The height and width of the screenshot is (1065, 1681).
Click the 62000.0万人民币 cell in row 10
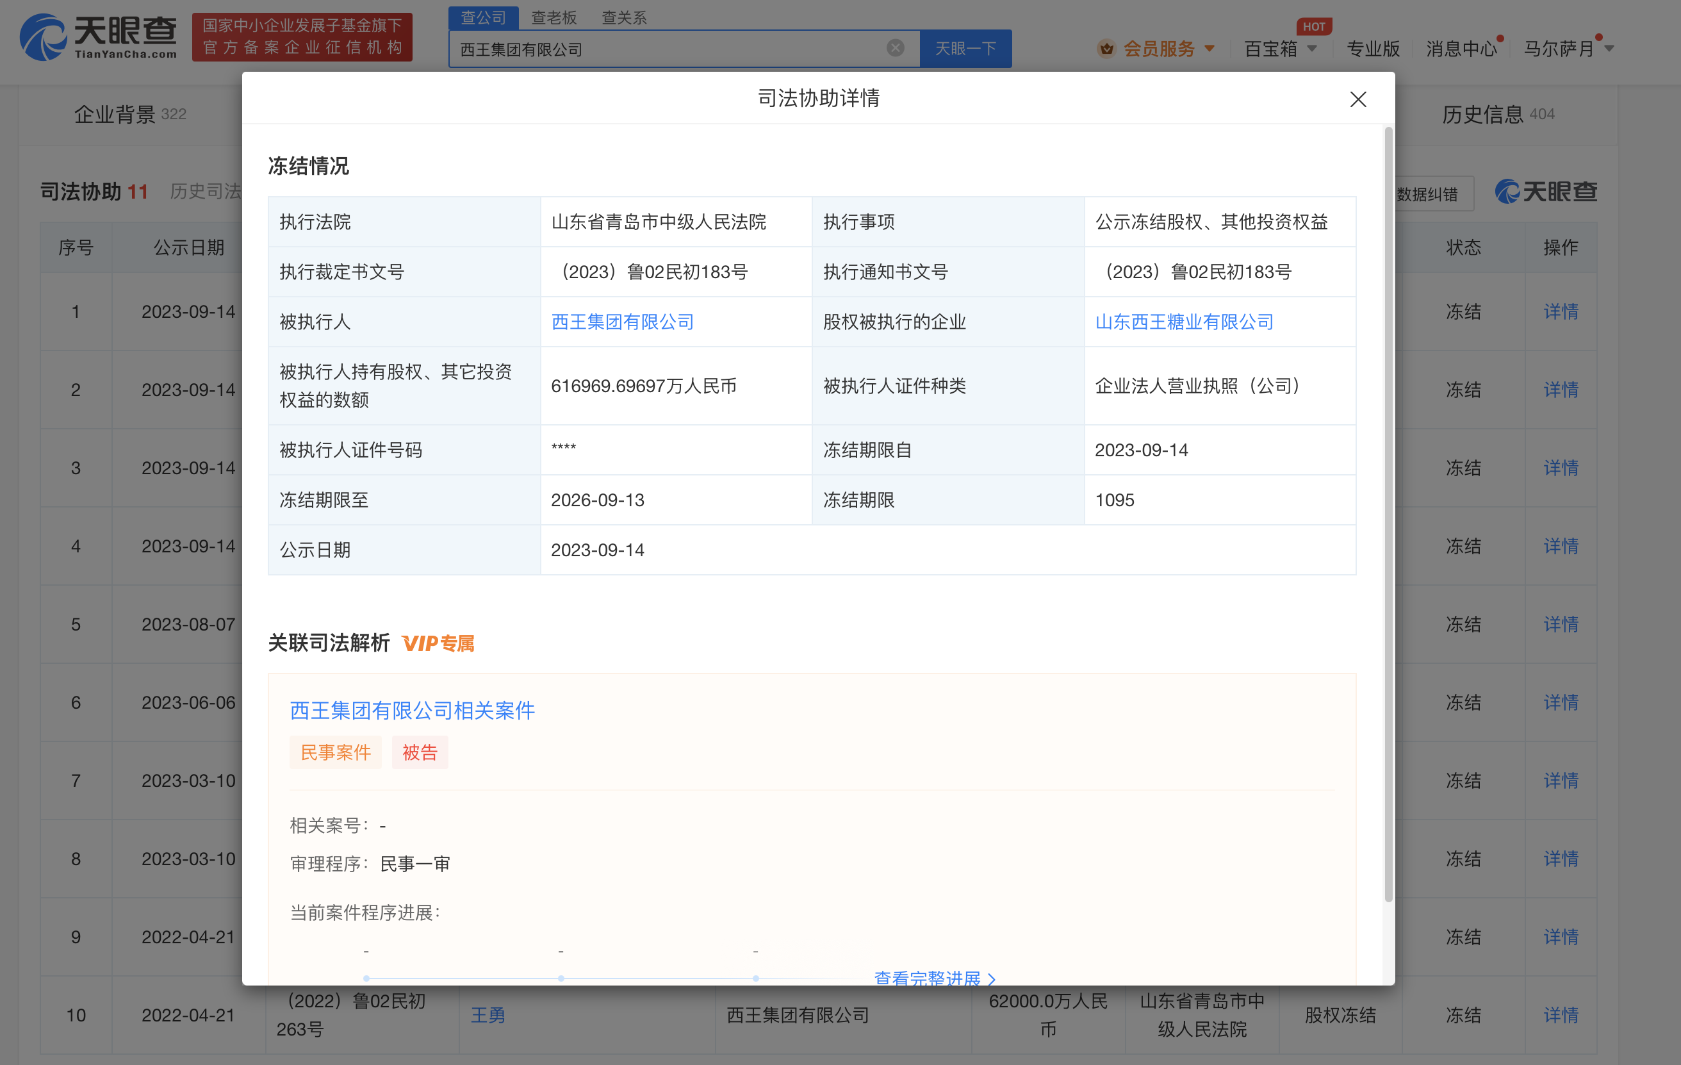(x=1048, y=1016)
